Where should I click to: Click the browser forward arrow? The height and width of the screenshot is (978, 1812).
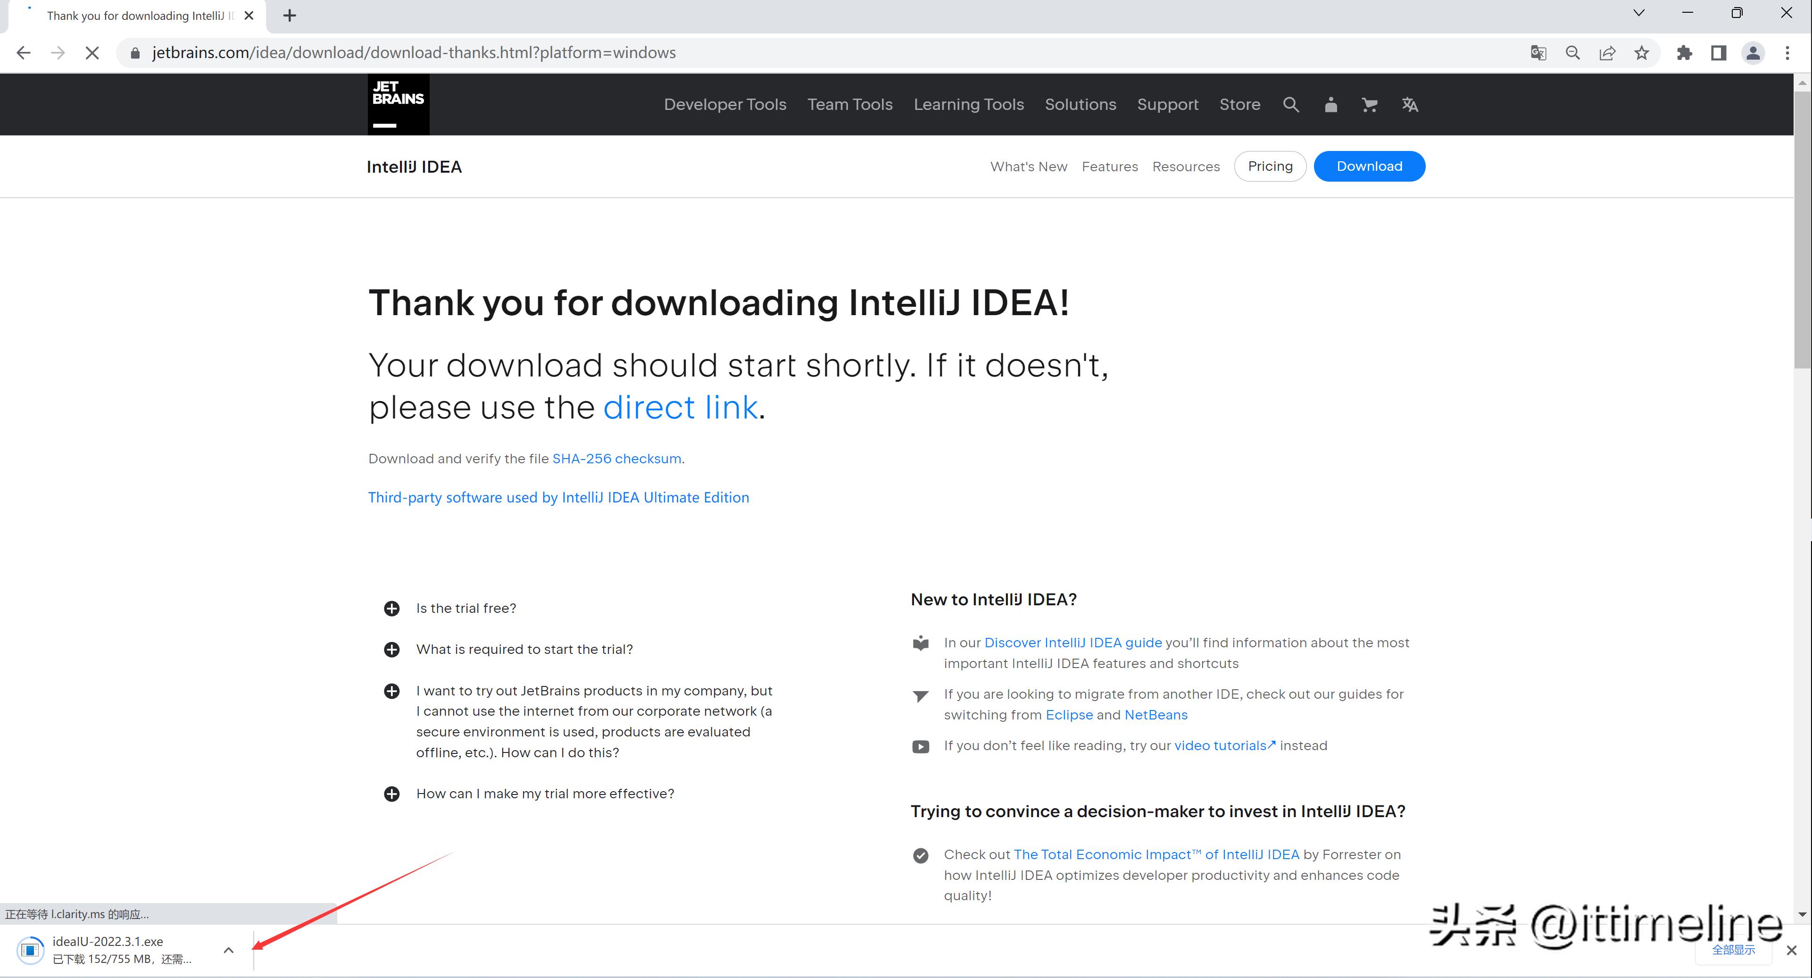tap(58, 53)
